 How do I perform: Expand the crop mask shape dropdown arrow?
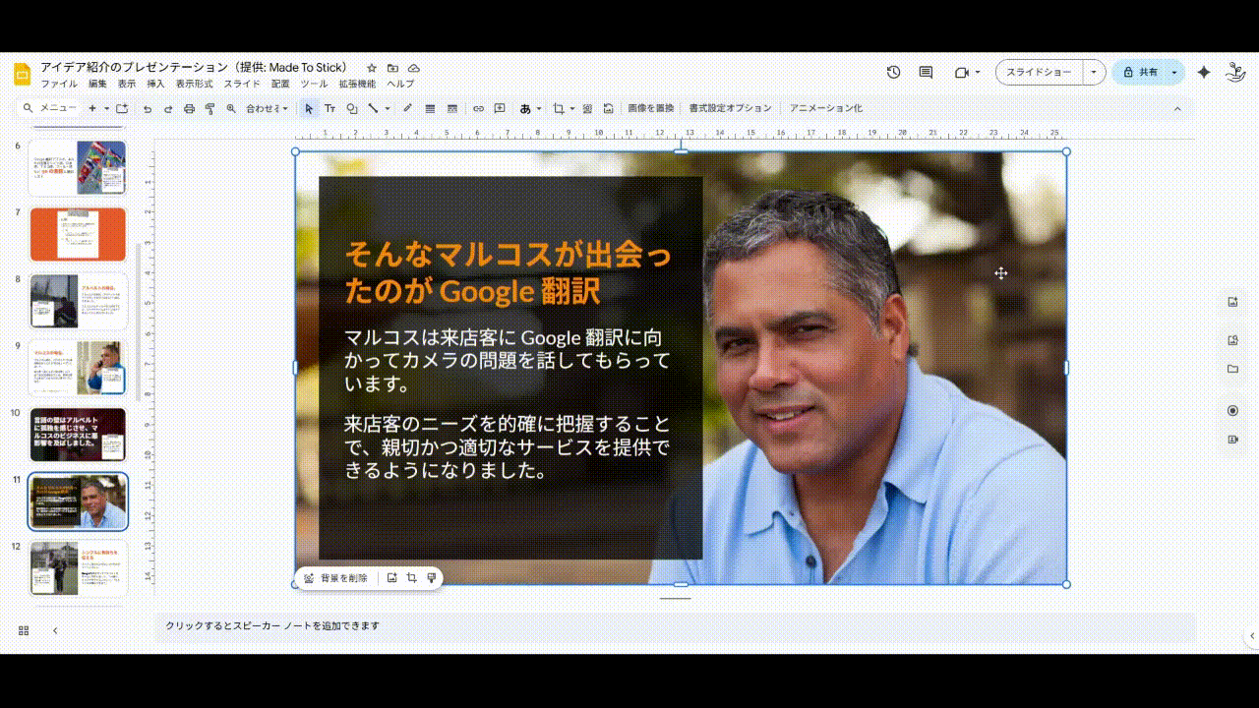pyautogui.click(x=571, y=108)
